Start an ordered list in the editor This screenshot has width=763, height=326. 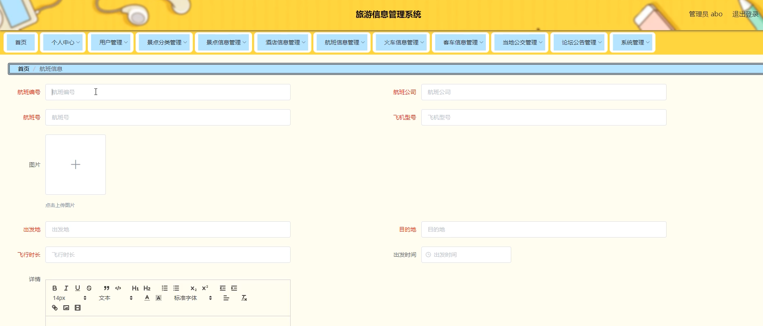click(x=165, y=288)
